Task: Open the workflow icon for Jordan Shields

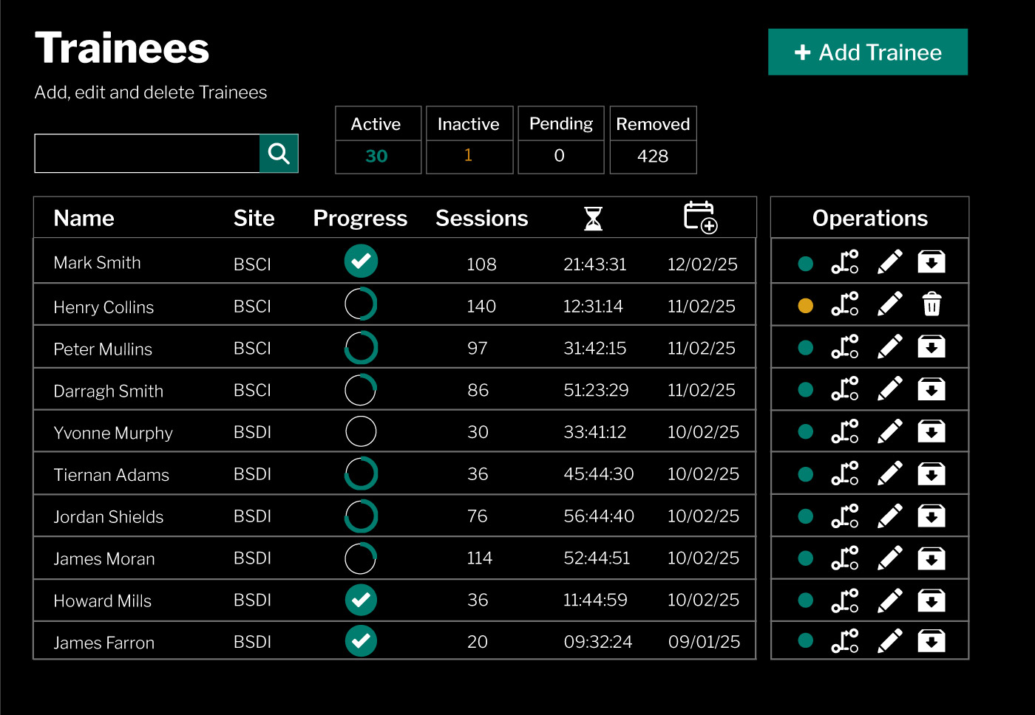Action: pos(845,516)
